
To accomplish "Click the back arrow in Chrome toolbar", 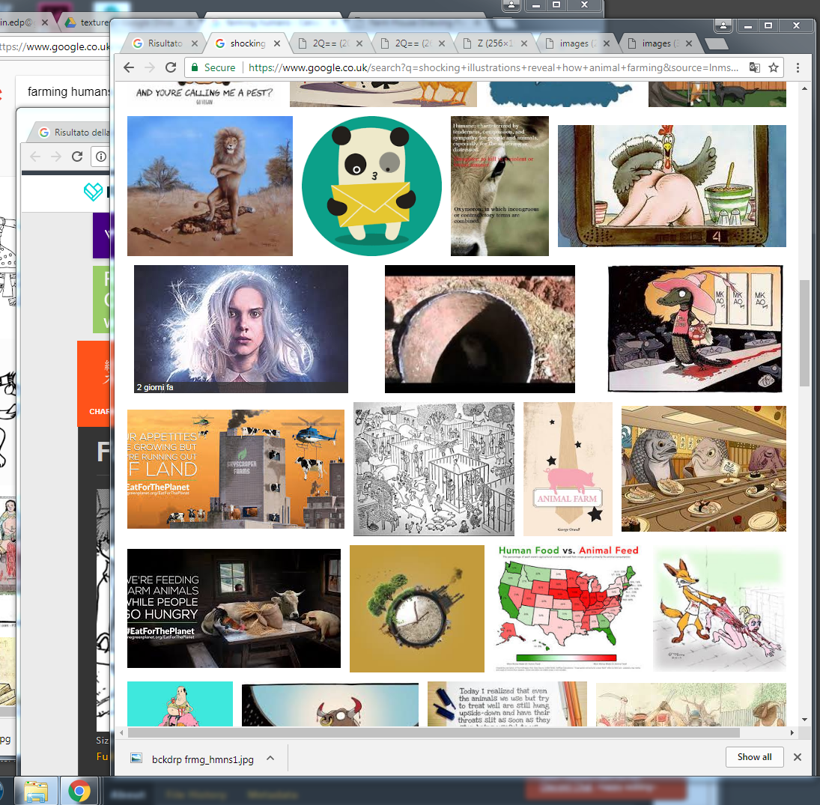I will coord(128,67).
